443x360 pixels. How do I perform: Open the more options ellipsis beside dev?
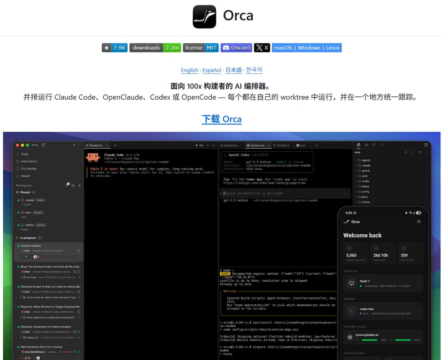[x=214, y=145]
